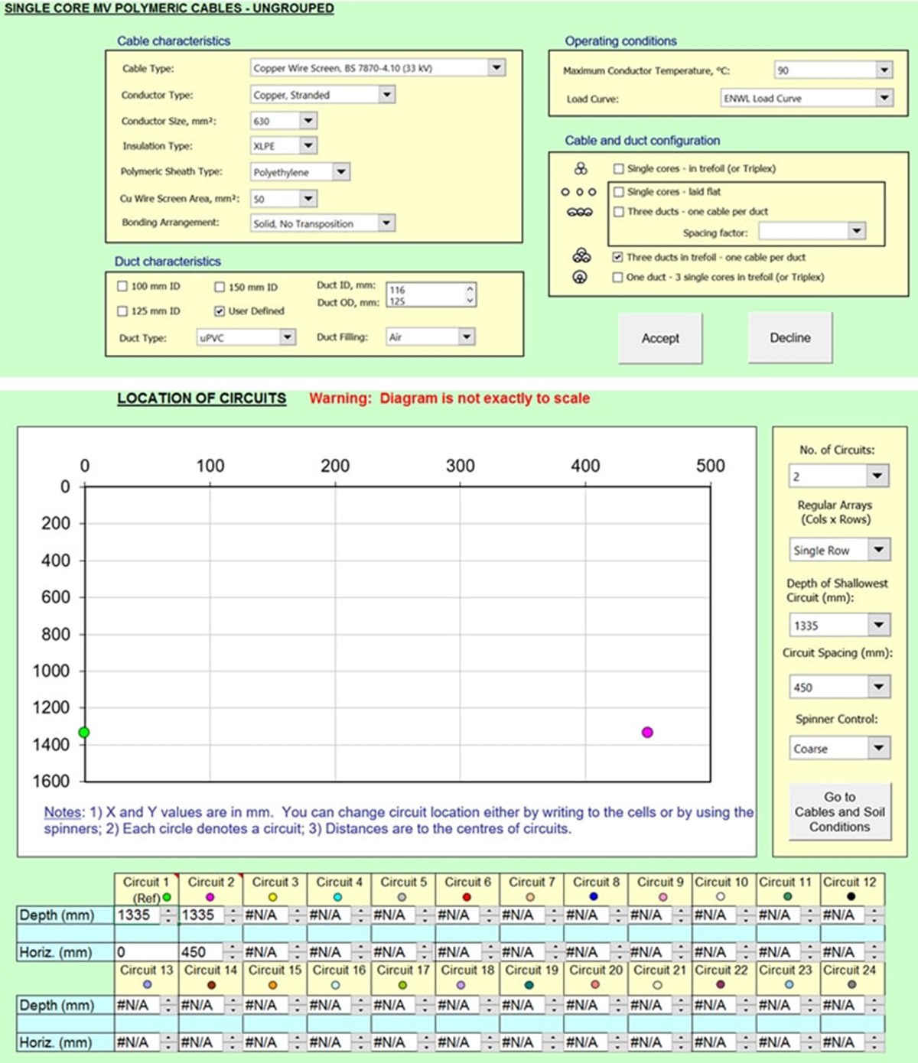Open the Duct Type dropdown
The image size is (918, 1063).
287,336
